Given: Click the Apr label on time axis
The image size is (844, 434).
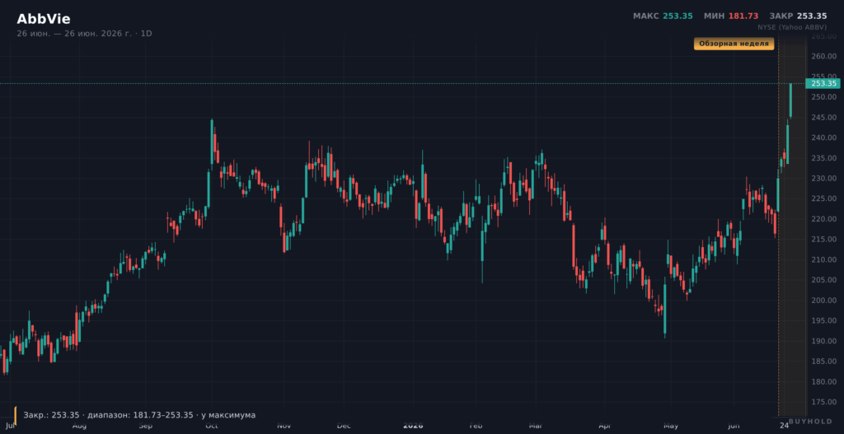Looking at the screenshot, I should (605, 426).
